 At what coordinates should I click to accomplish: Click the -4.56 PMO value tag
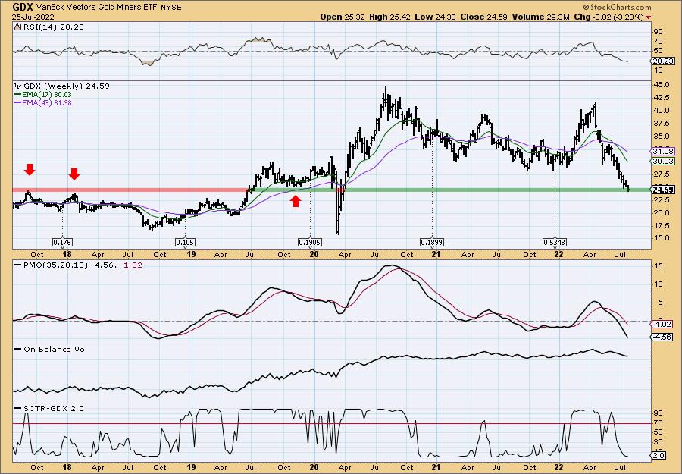(662, 337)
